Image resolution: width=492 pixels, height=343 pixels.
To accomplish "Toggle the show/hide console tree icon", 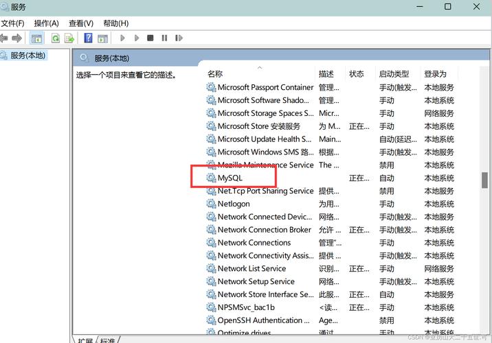I will (36, 38).
